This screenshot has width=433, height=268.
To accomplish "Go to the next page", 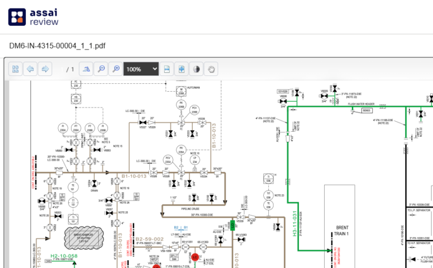I will 45,69.
